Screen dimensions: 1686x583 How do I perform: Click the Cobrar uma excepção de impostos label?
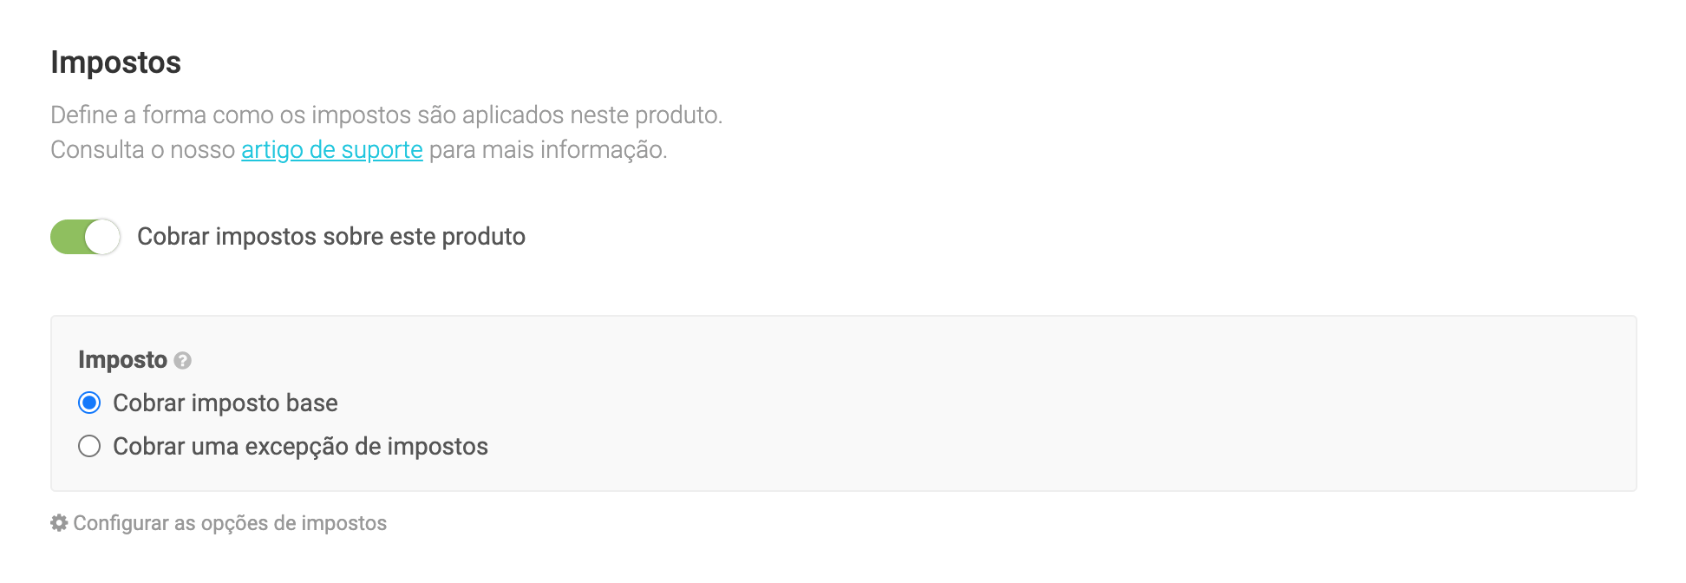300,446
